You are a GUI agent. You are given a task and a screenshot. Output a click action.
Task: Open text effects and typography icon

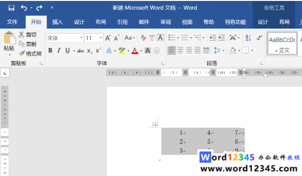(x=109, y=51)
